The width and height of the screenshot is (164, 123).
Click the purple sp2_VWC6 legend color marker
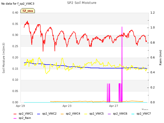109,114
